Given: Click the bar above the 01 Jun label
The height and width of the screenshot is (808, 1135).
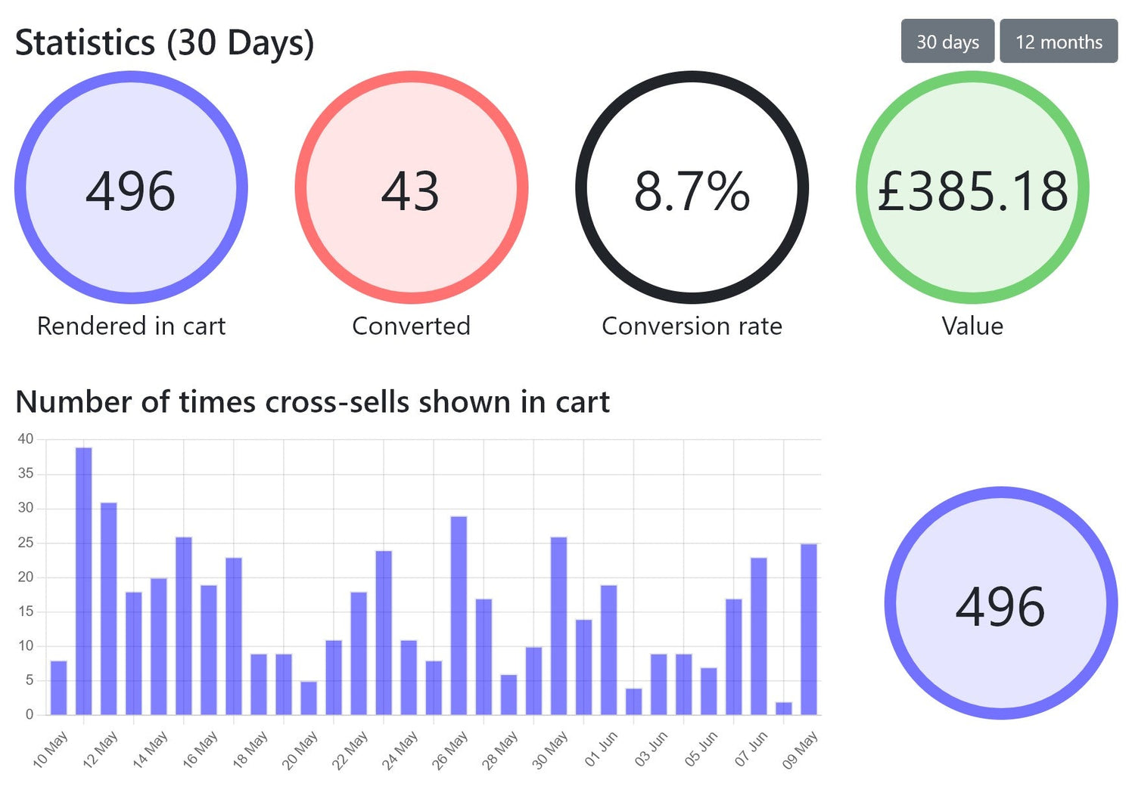Looking at the screenshot, I should [x=608, y=650].
